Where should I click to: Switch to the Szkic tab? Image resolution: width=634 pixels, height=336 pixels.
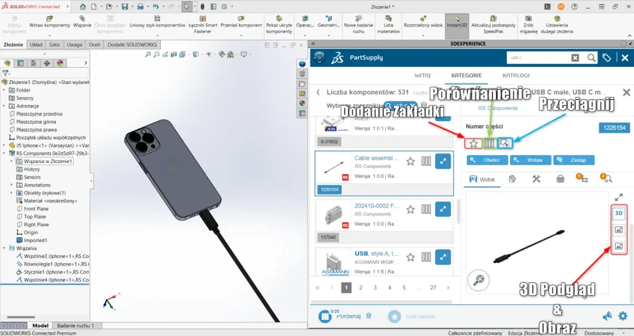[54, 44]
